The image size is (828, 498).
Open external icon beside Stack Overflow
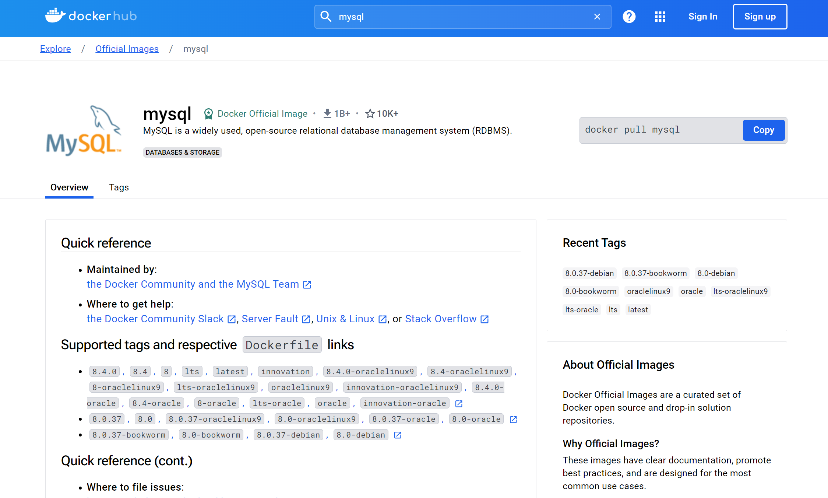pyautogui.click(x=485, y=319)
